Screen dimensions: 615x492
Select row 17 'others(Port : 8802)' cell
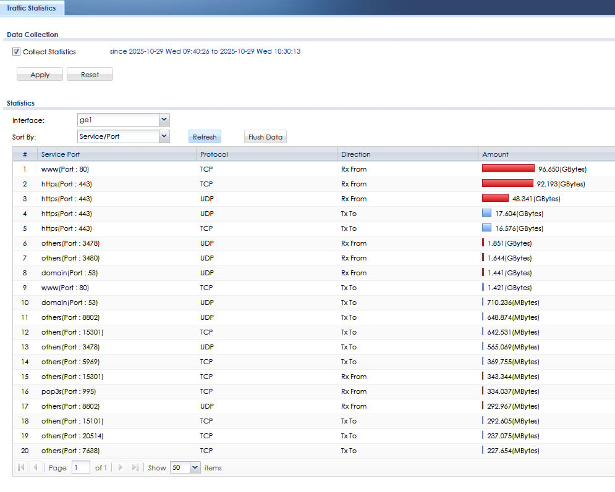coord(70,406)
